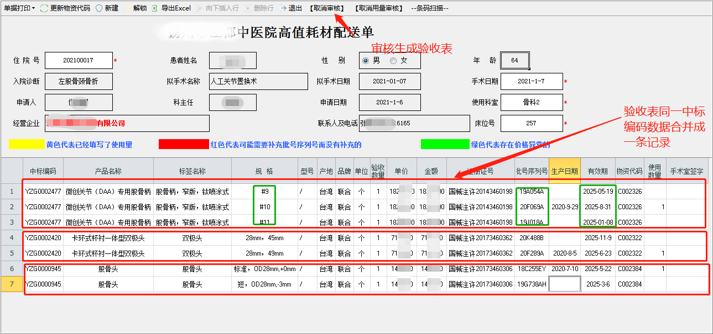Click the 【取消审核】 button

click(x=327, y=8)
